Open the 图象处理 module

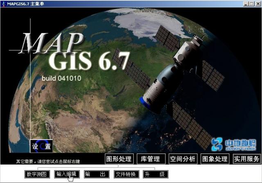coord(215,159)
